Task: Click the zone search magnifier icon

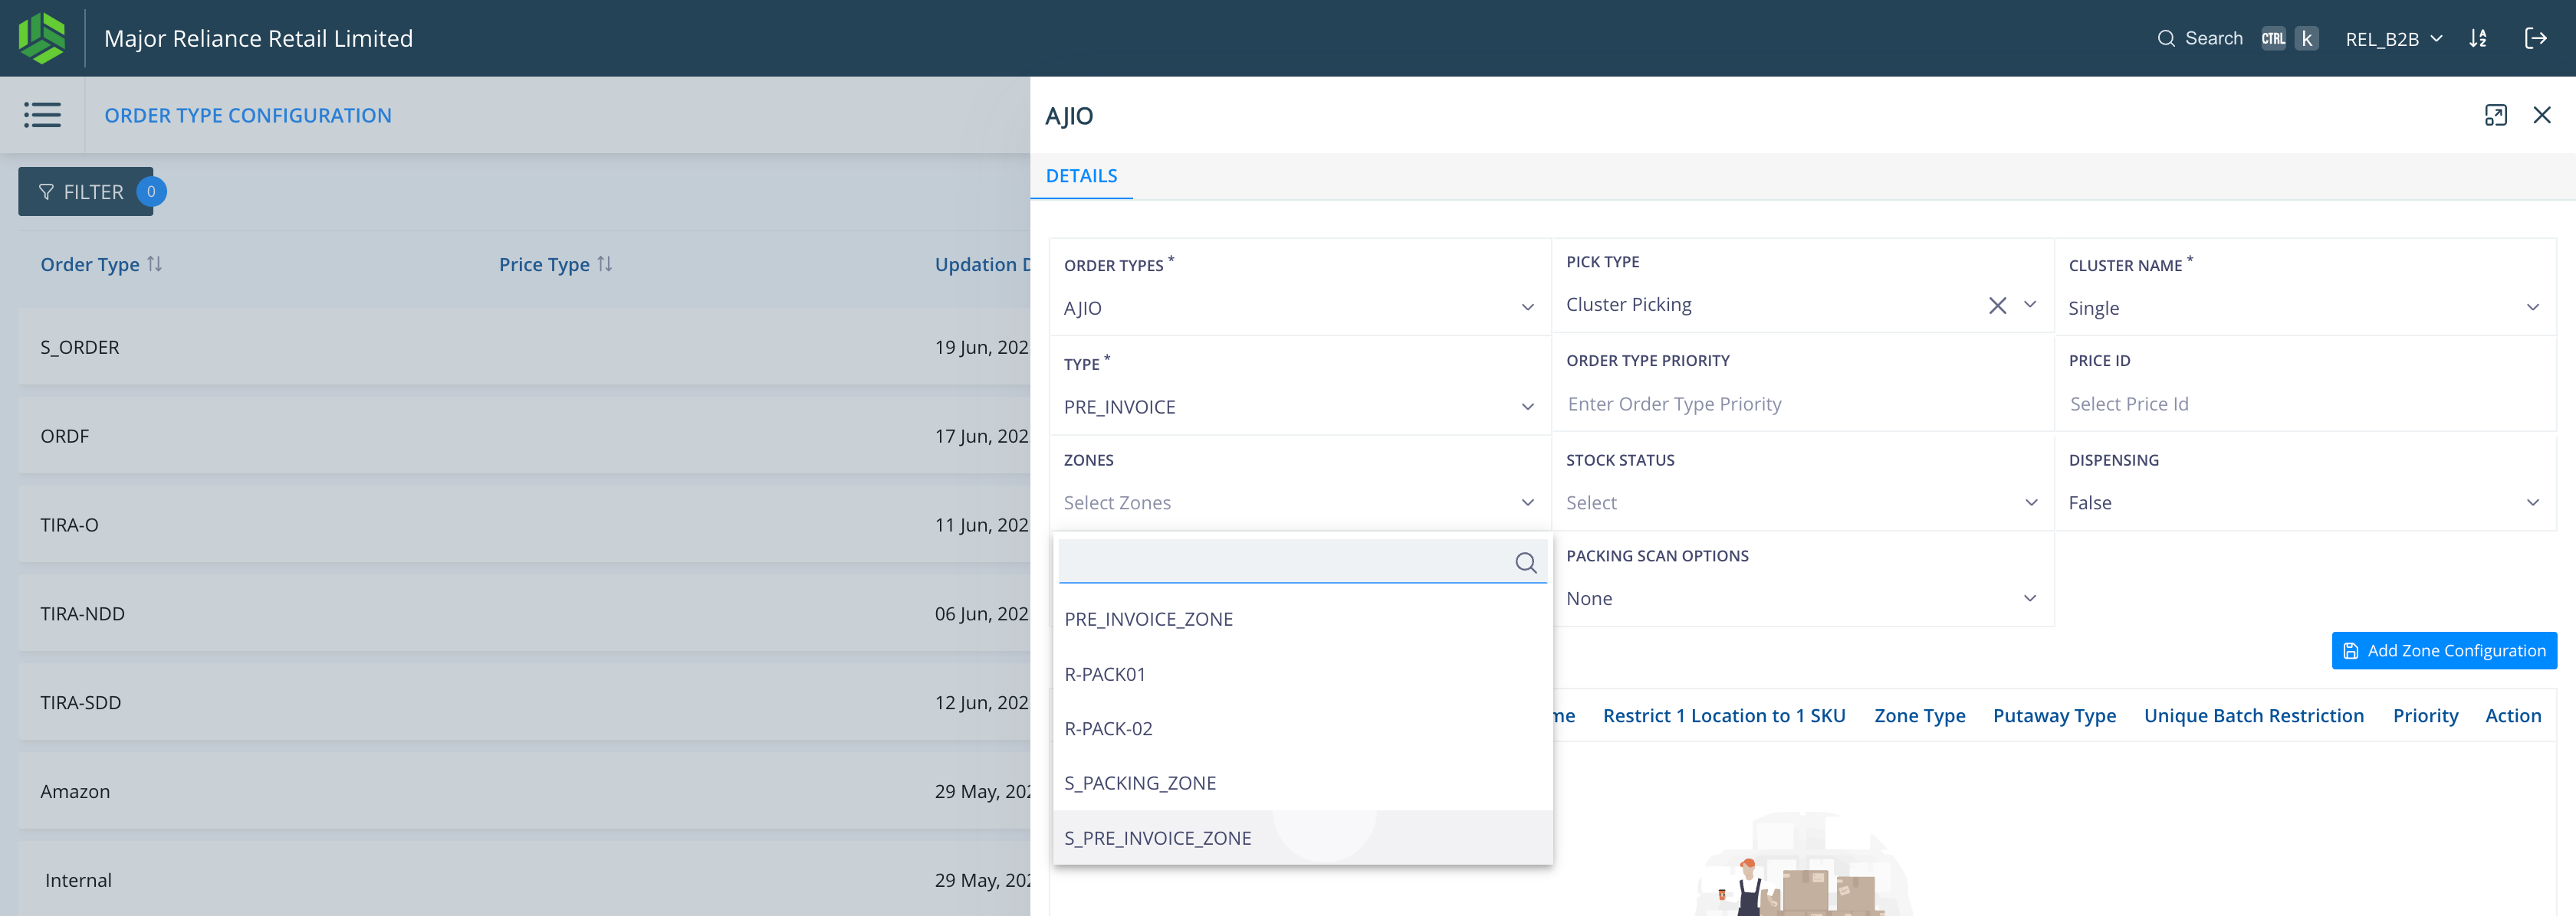Action: pyautogui.click(x=1525, y=564)
